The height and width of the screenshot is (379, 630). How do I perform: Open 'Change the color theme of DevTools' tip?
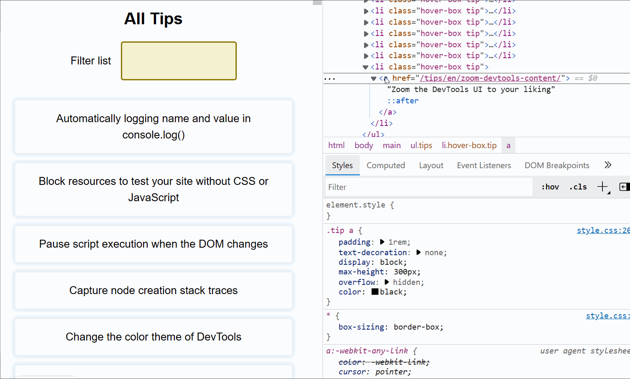tap(154, 337)
